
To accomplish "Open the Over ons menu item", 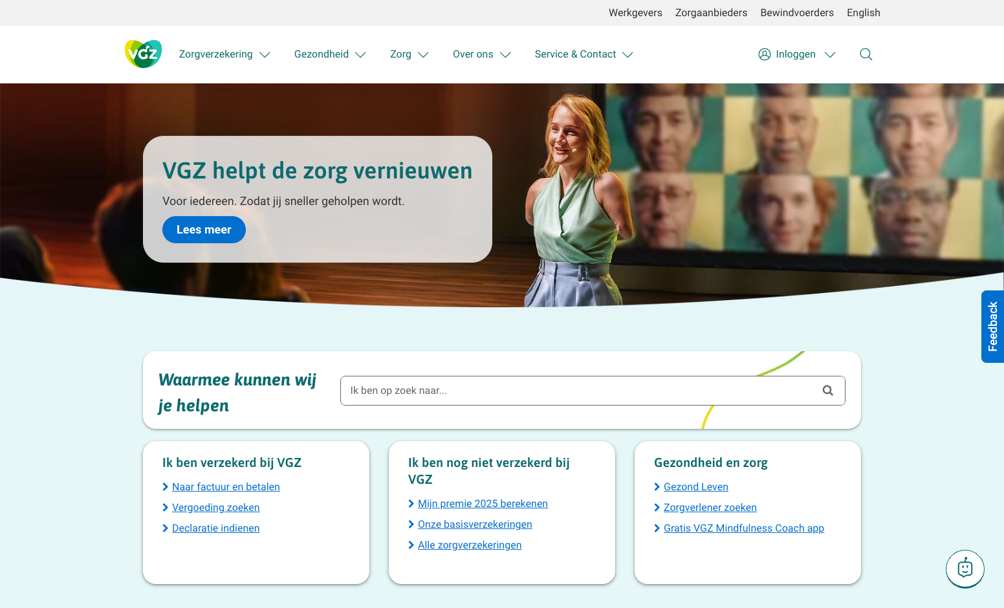I will tap(473, 54).
